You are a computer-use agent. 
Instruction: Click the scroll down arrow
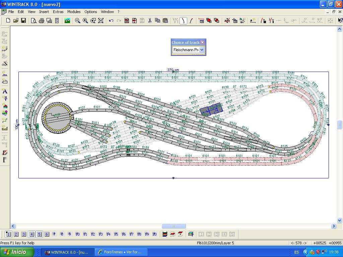tap(340, 220)
